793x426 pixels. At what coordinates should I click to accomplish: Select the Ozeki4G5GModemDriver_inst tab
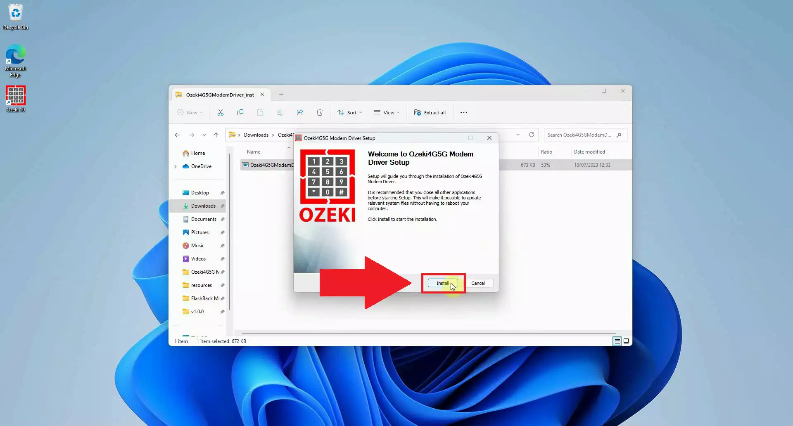coord(220,95)
